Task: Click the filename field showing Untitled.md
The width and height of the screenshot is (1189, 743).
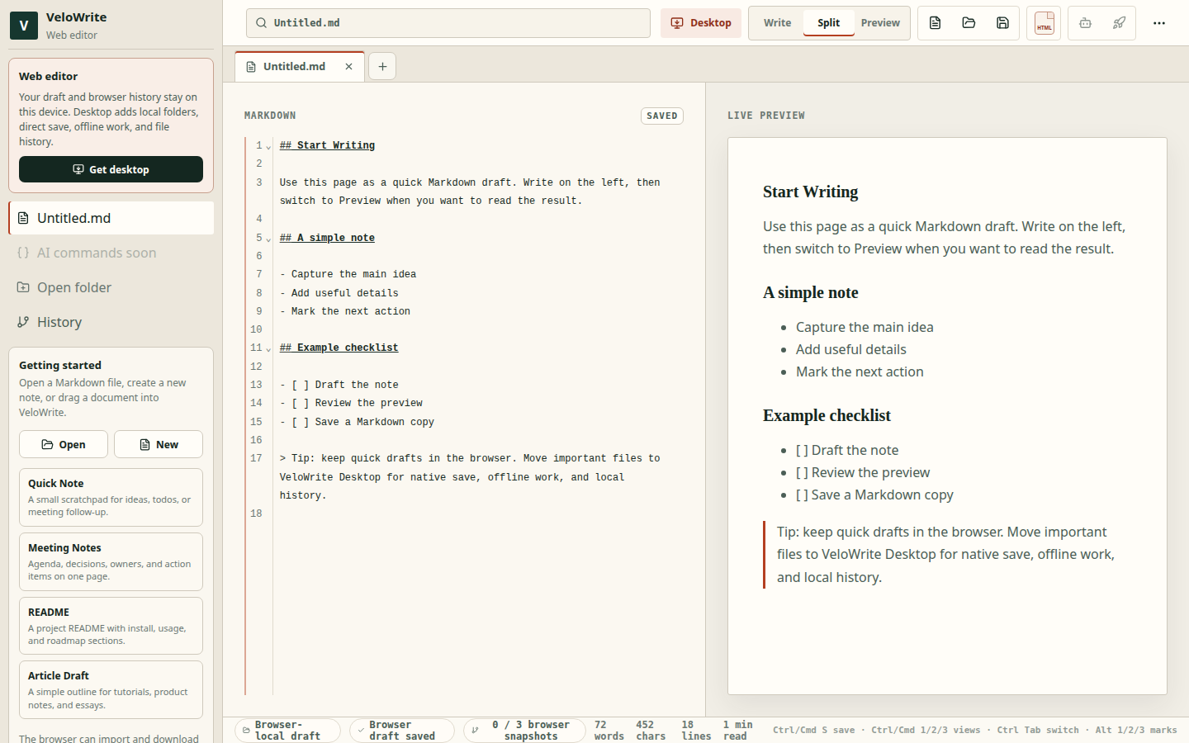Action: coord(448,23)
